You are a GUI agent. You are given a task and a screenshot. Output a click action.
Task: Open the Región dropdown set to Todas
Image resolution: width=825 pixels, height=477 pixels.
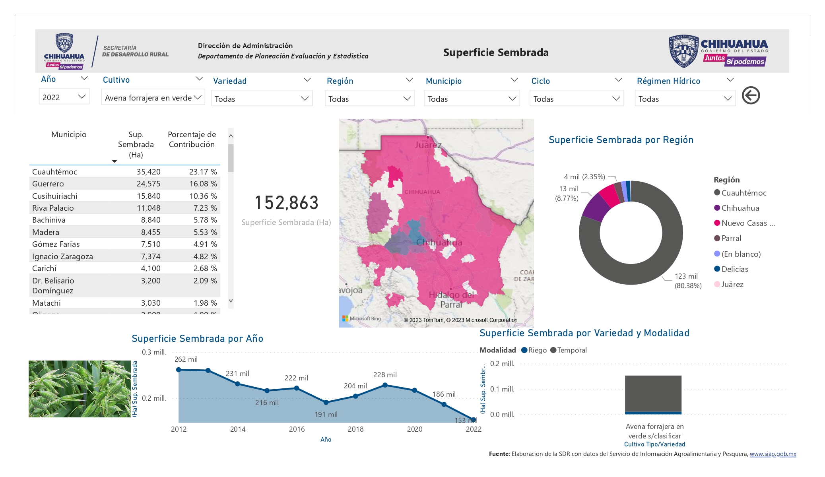tap(370, 99)
